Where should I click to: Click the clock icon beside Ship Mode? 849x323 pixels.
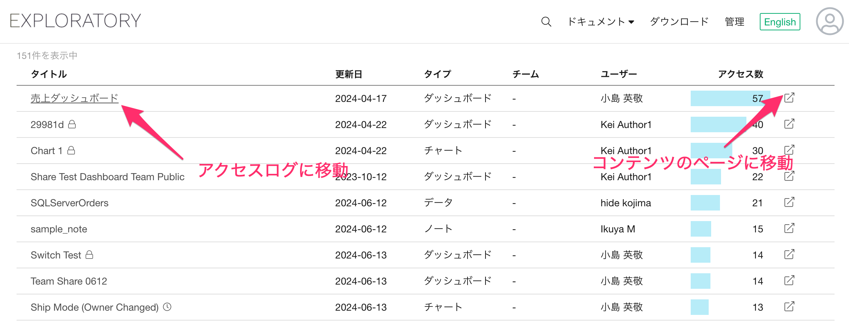point(167,307)
